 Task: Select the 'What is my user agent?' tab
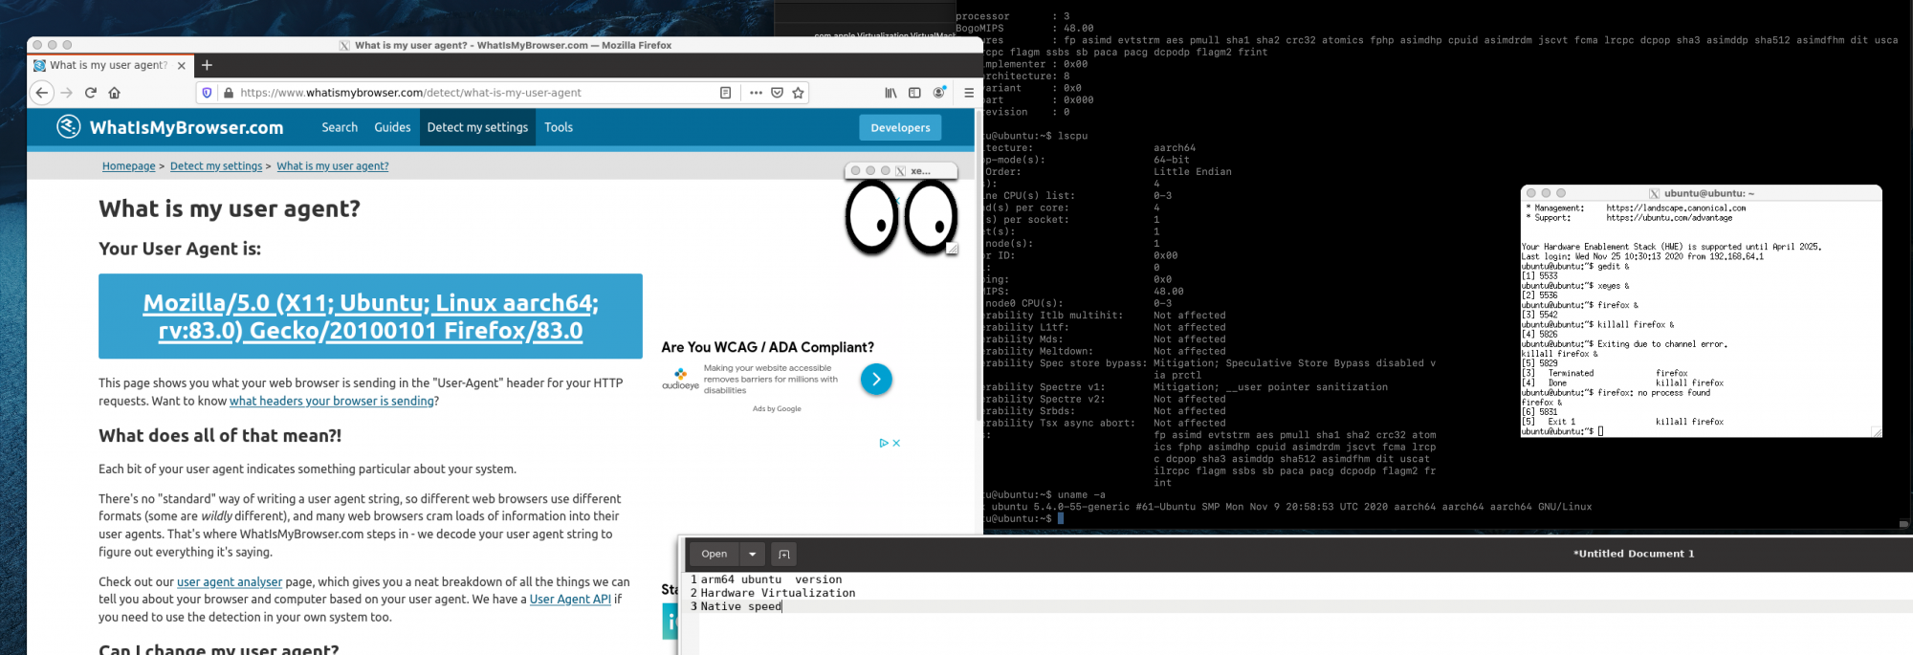109,65
